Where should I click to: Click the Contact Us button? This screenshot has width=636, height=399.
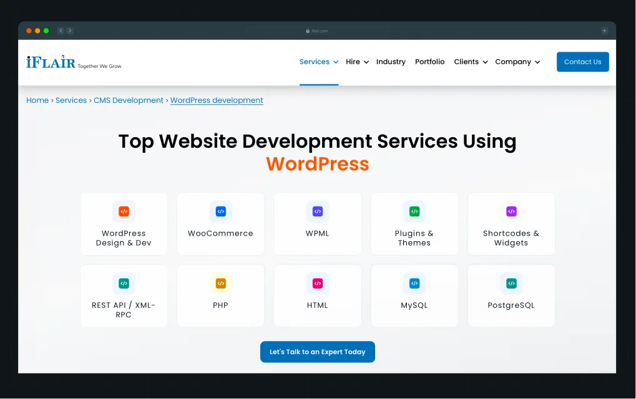tap(582, 62)
